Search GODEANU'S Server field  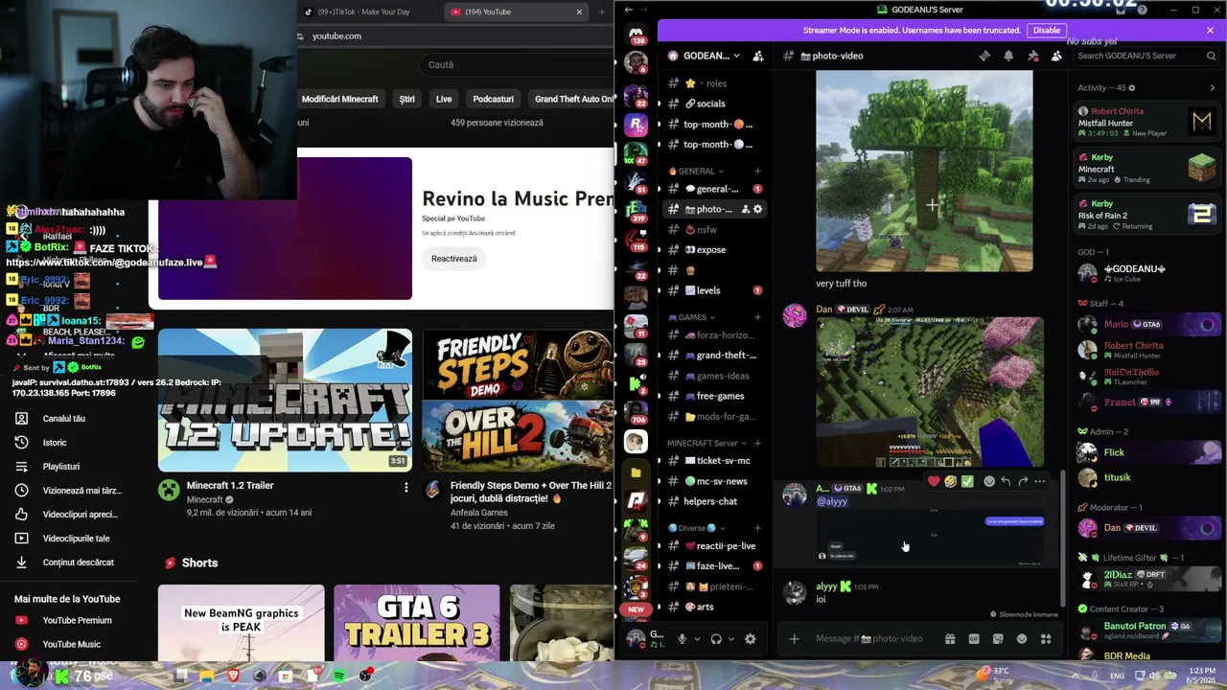click(x=1146, y=56)
